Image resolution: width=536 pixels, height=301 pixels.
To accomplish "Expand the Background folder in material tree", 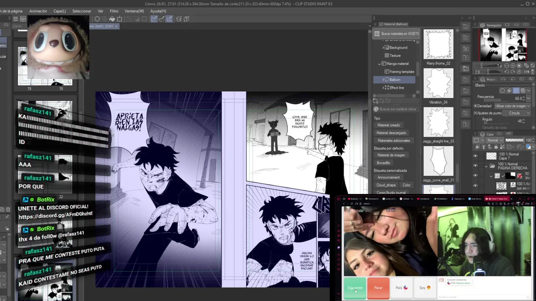I will coord(383,48).
